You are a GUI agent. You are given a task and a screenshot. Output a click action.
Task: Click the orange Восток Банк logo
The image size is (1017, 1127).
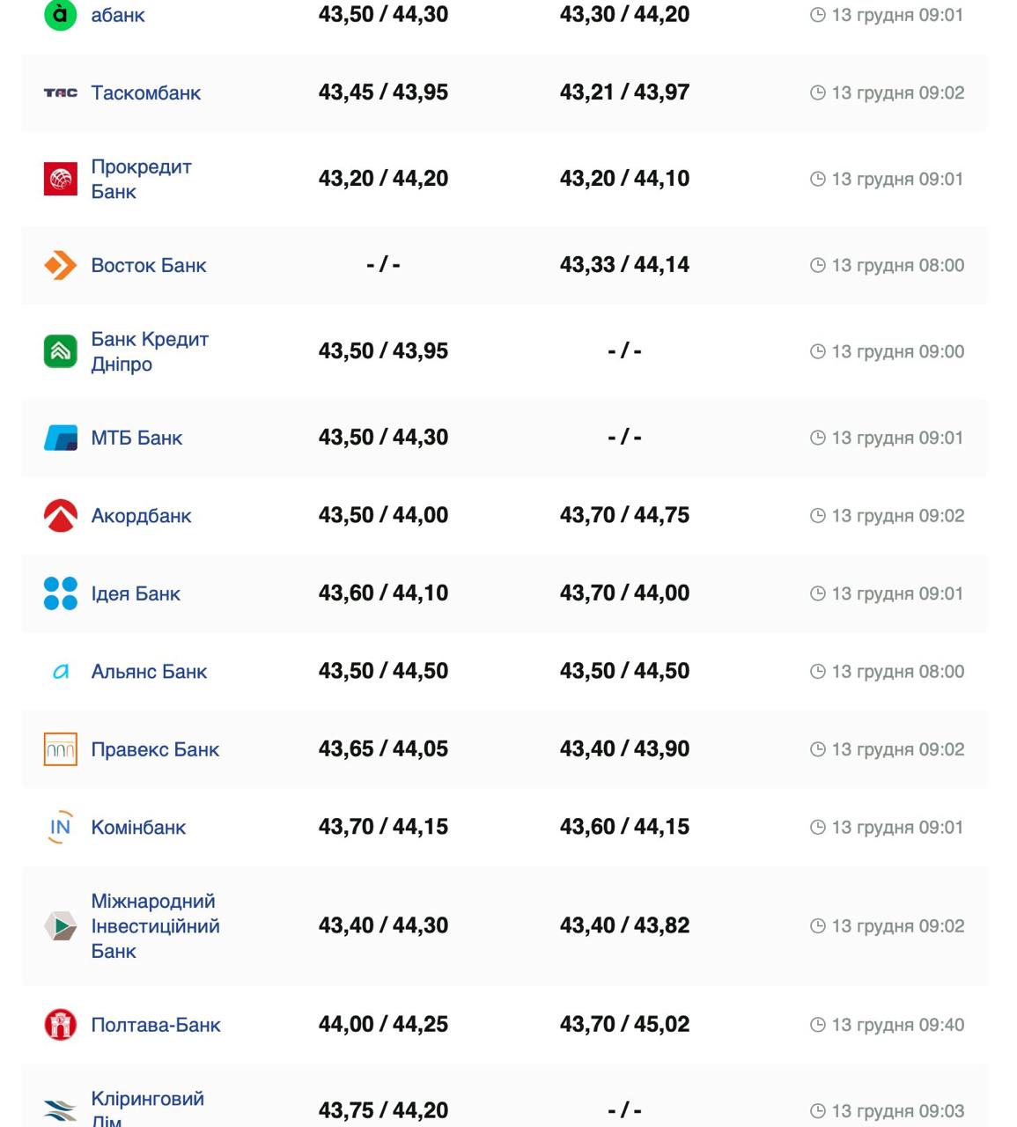[60, 265]
